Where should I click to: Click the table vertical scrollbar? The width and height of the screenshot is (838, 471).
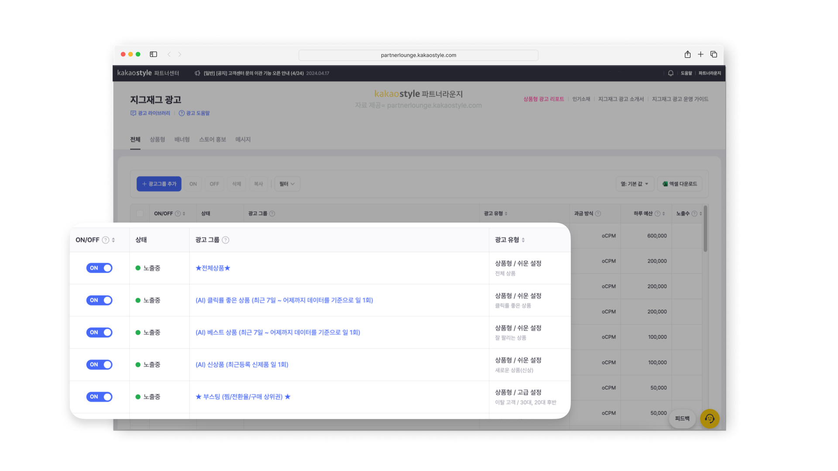(705, 229)
